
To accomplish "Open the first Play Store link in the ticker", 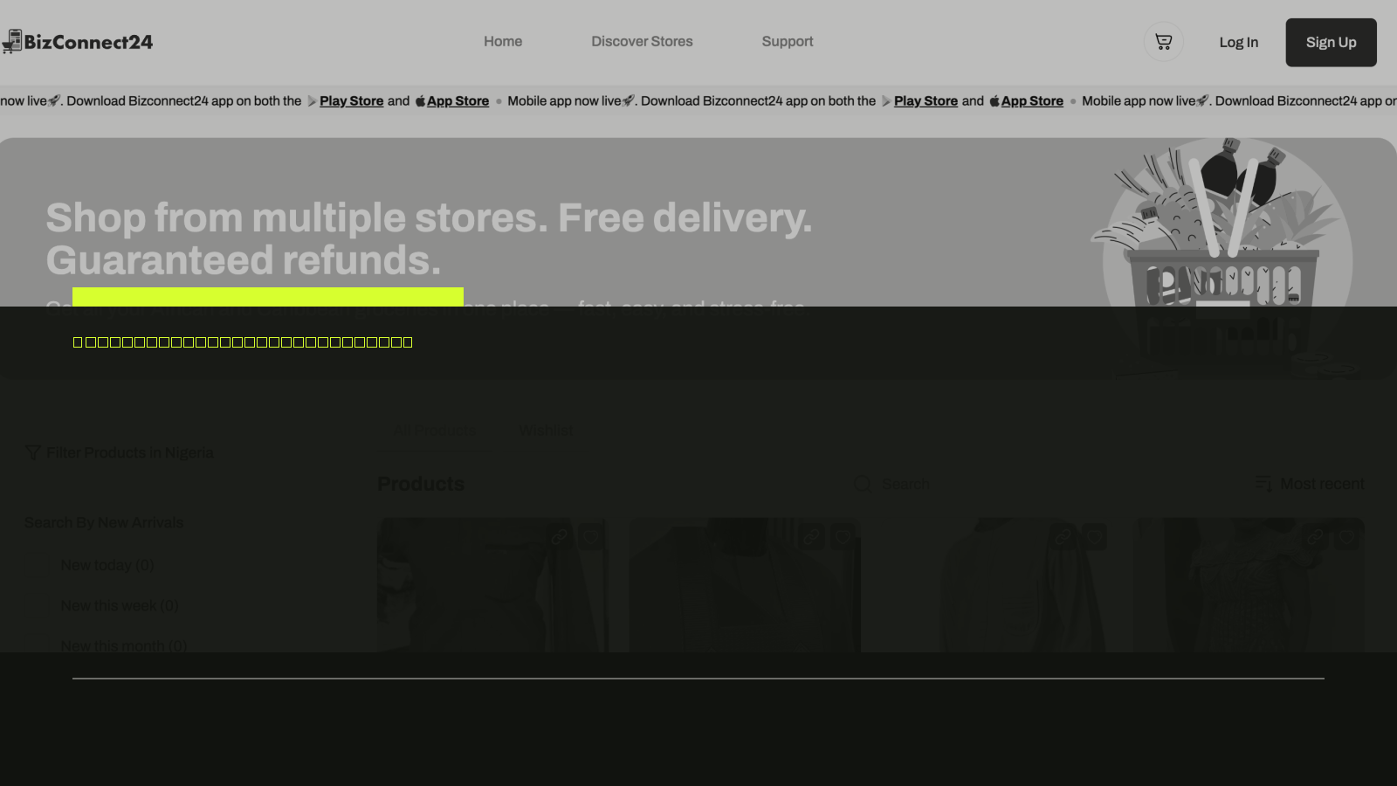I will tap(352, 101).
